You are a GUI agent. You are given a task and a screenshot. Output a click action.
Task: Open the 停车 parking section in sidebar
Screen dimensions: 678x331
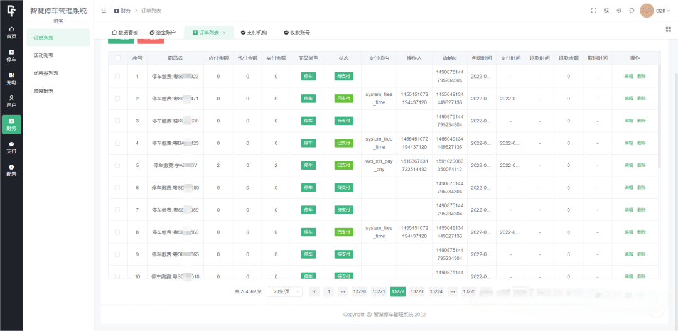click(x=11, y=56)
